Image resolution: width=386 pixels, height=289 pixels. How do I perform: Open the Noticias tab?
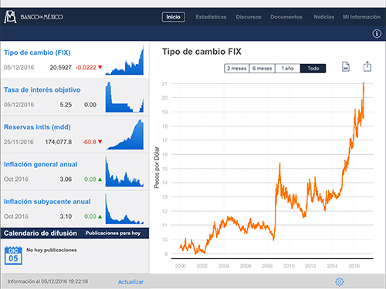pyautogui.click(x=324, y=17)
